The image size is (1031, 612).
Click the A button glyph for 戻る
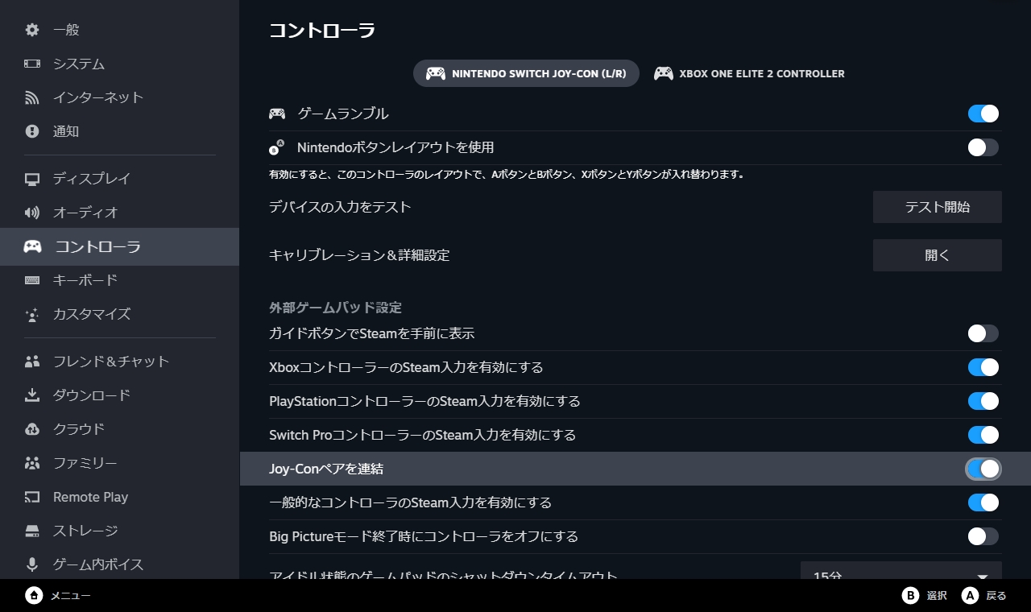pos(970,595)
